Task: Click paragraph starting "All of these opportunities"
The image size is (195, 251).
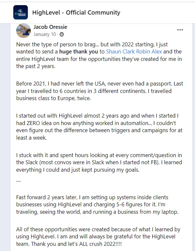Action: [x=98, y=236]
